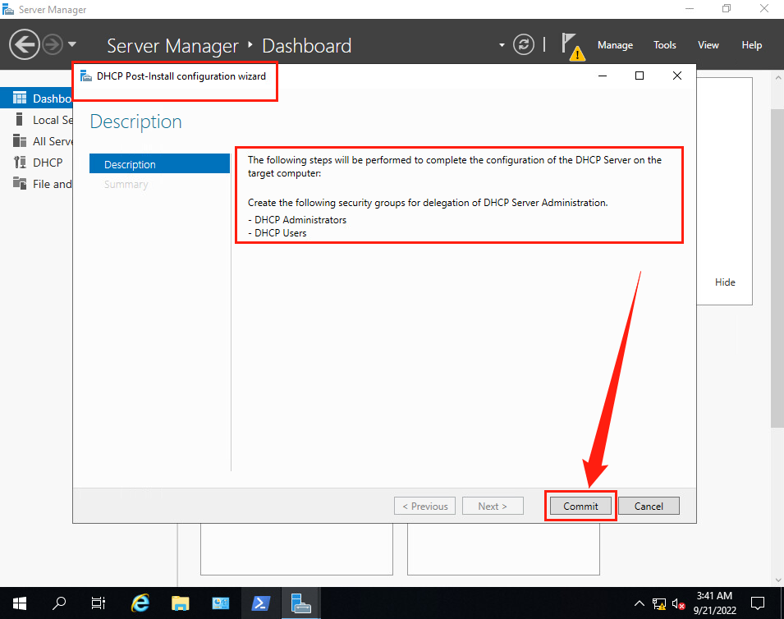The image size is (784, 619).
Task: Expand the navigation history dropdown arrow
Action: click(x=72, y=44)
